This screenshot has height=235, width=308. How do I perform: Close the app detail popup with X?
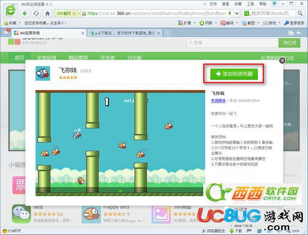[282, 61]
